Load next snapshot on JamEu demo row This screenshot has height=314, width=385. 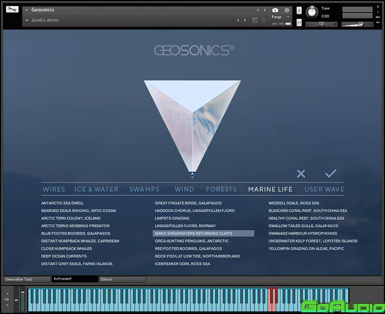(x=245, y=20)
